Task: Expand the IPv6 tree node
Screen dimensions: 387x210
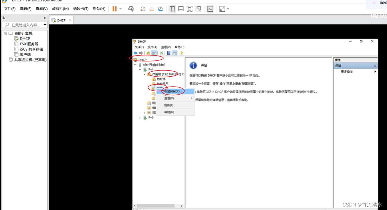Action: pos(140,118)
